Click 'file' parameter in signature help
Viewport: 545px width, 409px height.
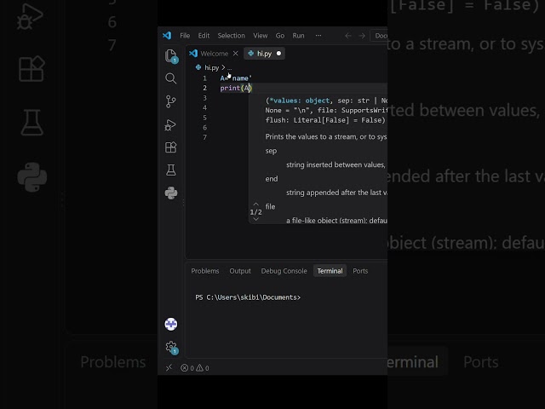[270, 206]
